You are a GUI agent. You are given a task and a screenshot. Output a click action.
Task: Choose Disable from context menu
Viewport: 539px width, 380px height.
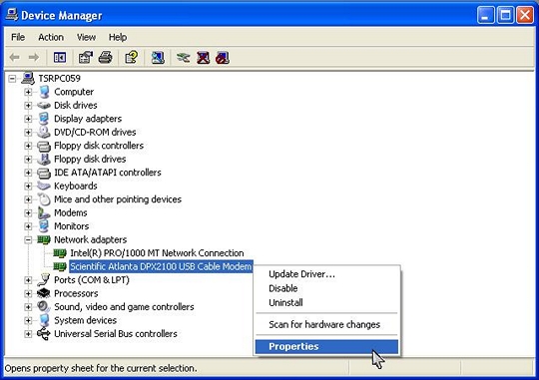[x=326, y=288]
